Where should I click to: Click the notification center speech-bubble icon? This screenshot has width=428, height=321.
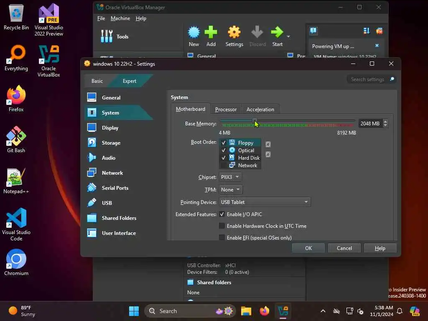[x=313, y=31]
